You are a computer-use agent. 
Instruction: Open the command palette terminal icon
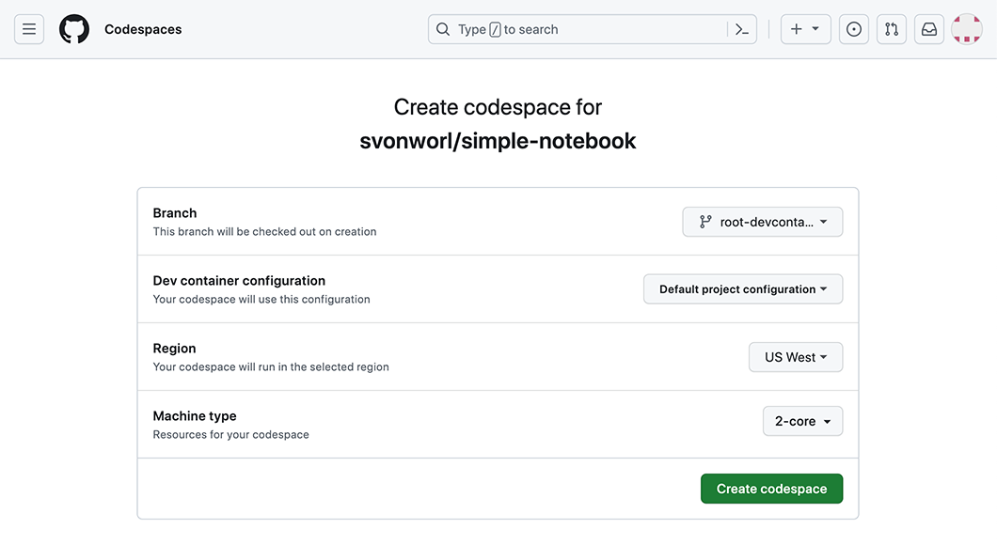[x=742, y=29]
